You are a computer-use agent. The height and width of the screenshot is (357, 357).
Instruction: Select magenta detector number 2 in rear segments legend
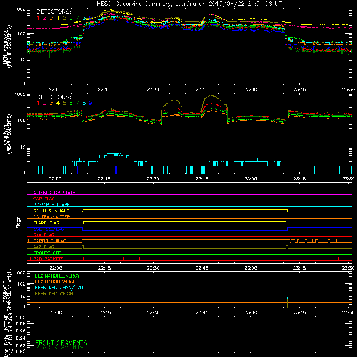(x=45, y=103)
